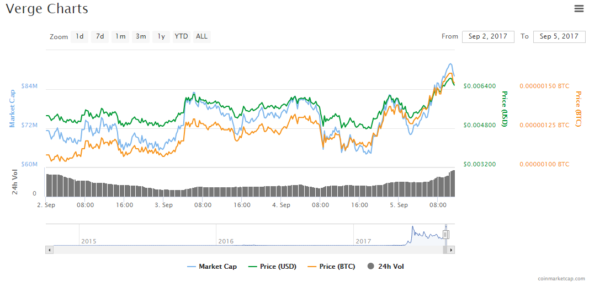This screenshot has width=589, height=282.
Task: Click the Price (USD) axis title
Action: pos(505,109)
